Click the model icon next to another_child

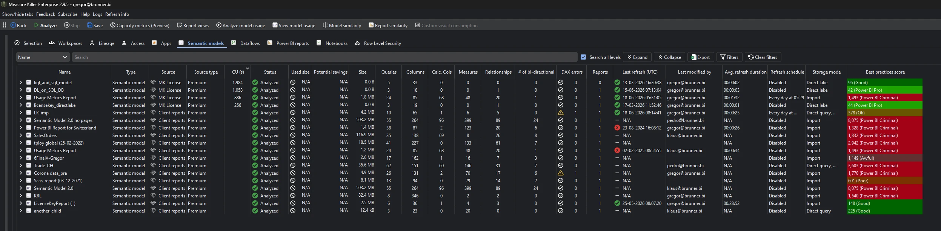[28, 211]
